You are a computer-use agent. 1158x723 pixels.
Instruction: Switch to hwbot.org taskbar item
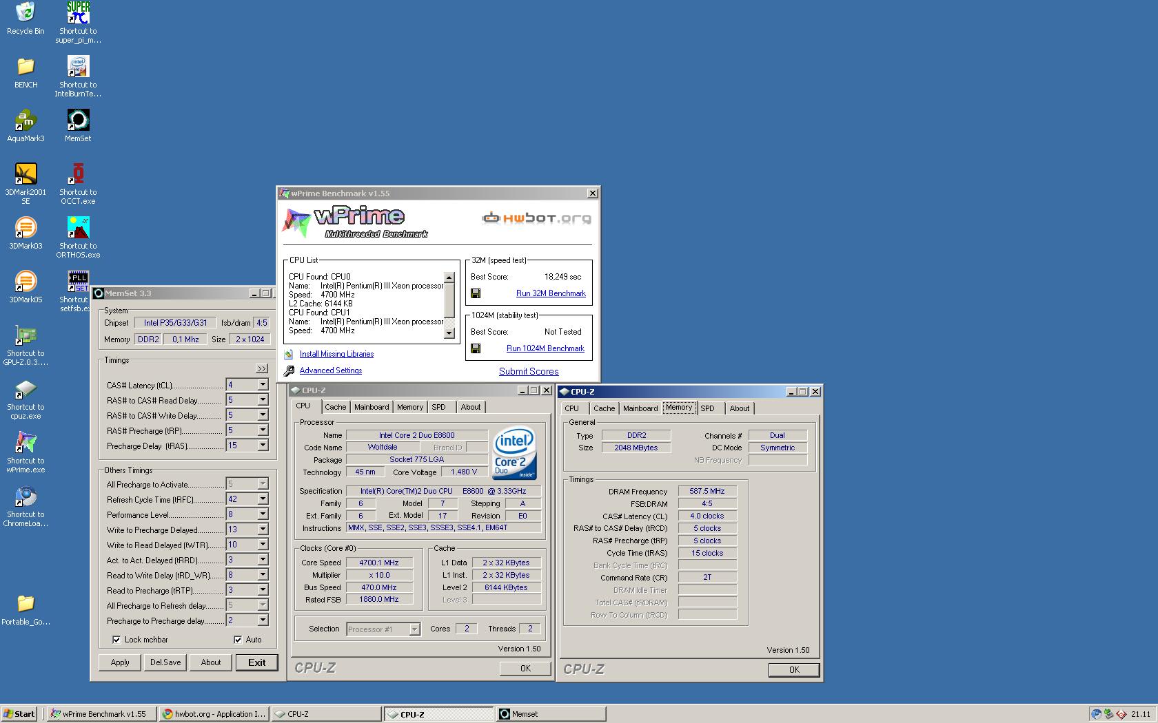214,714
